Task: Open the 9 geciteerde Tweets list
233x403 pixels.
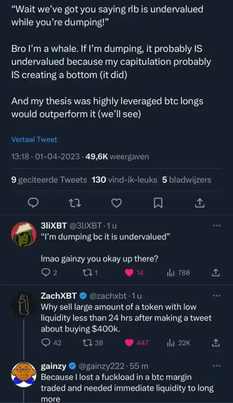Action: coord(49,180)
